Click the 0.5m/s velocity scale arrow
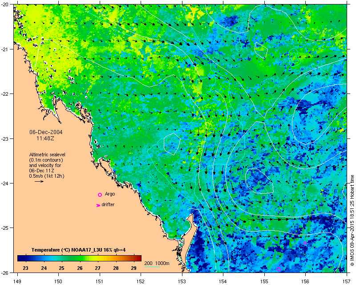This screenshot has height=285, width=356. (39, 181)
